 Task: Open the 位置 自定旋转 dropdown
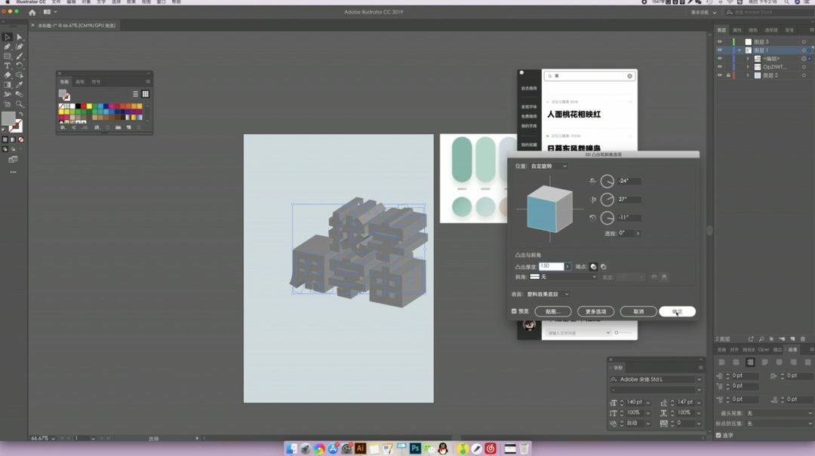tap(549, 166)
